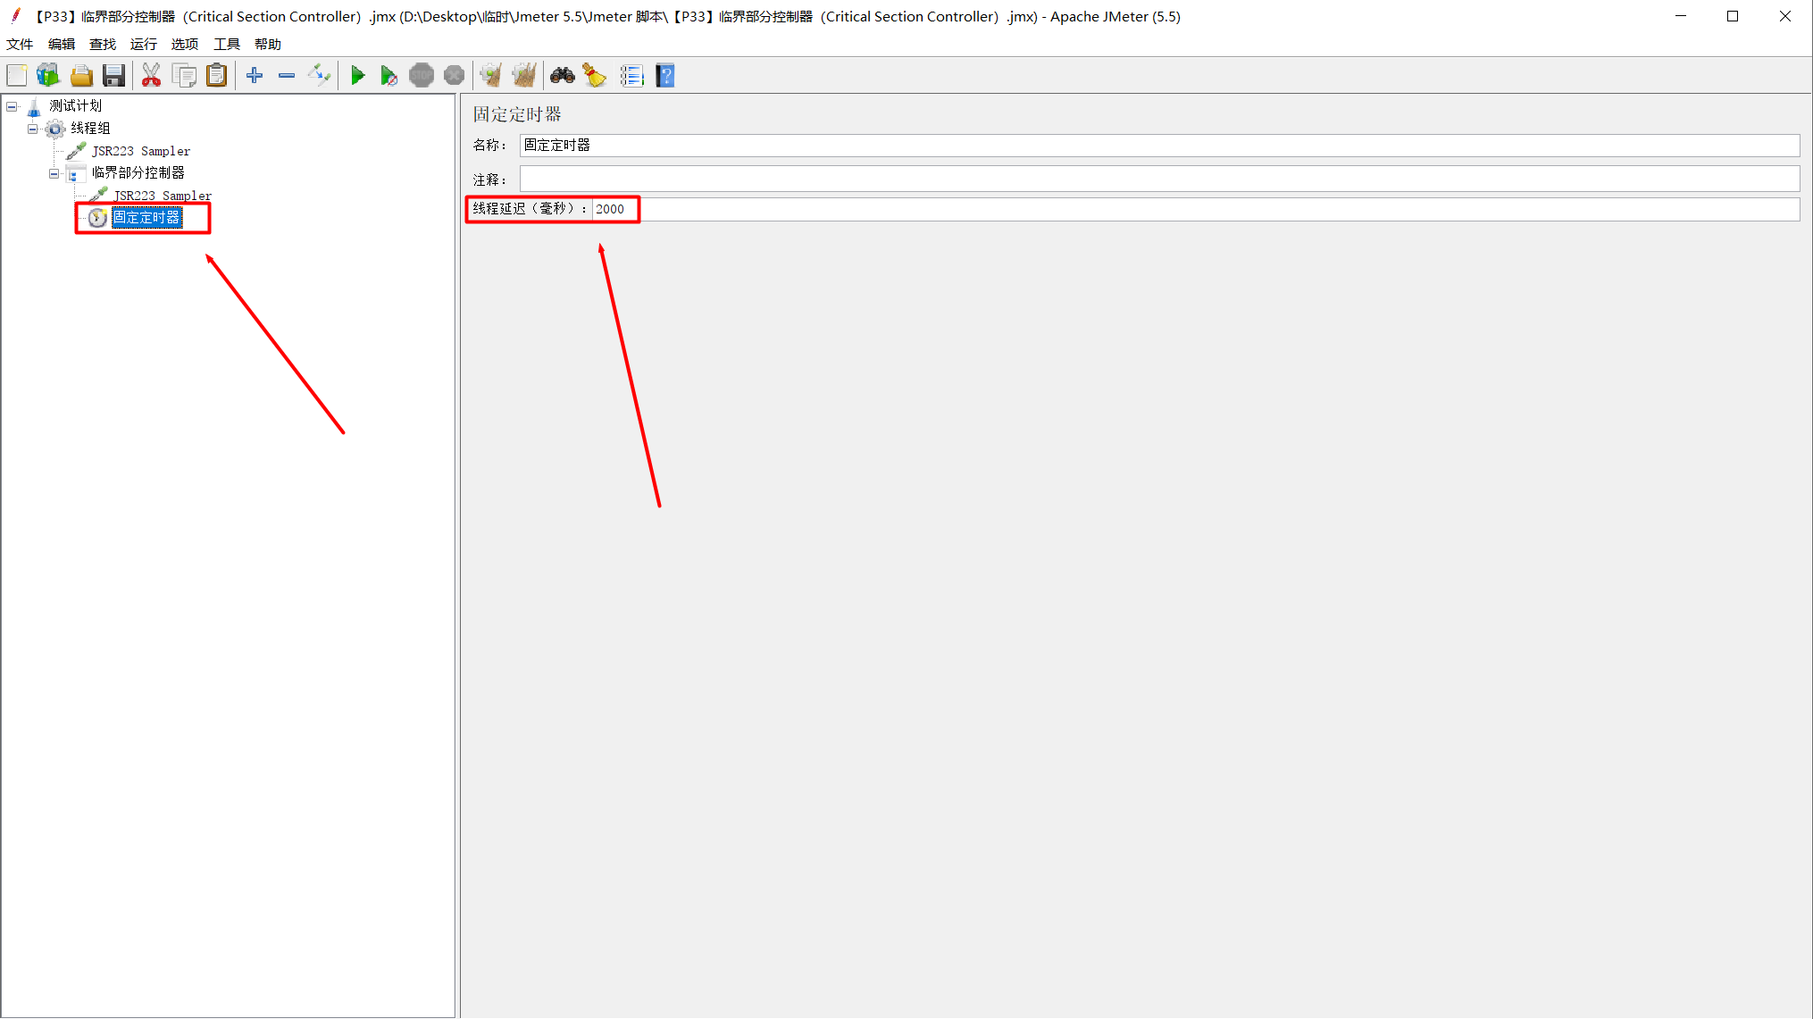Open the Function Helper list icon
The height and width of the screenshot is (1019, 1813).
tap(631, 76)
